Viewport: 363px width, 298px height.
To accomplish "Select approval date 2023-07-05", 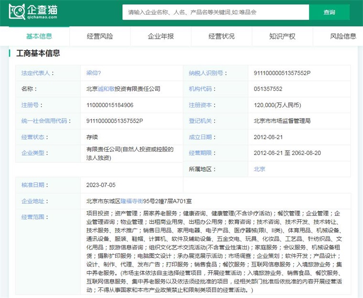I will (101, 185).
